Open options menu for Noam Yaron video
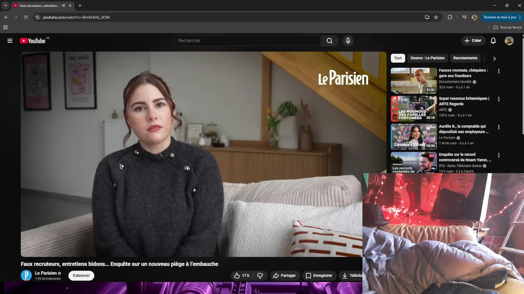 click(499, 156)
